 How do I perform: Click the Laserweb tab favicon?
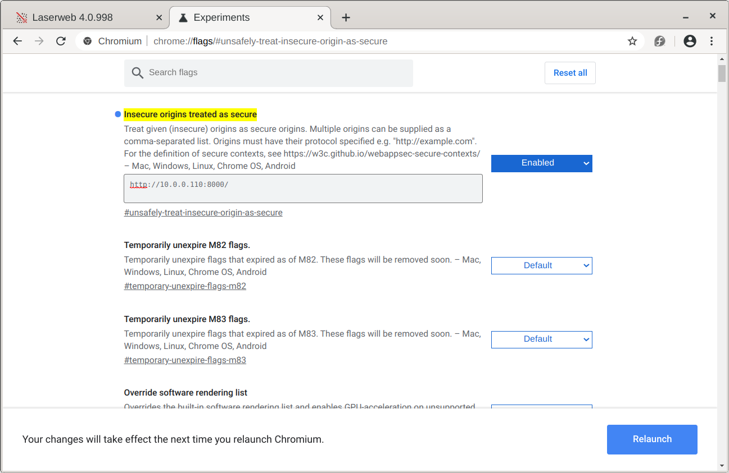[21, 17]
